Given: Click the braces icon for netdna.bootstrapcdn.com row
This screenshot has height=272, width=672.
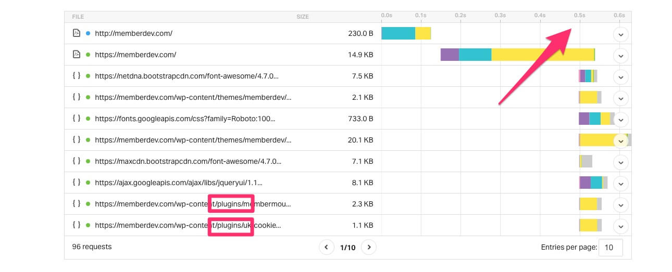Looking at the screenshot, I should [76, 75].
